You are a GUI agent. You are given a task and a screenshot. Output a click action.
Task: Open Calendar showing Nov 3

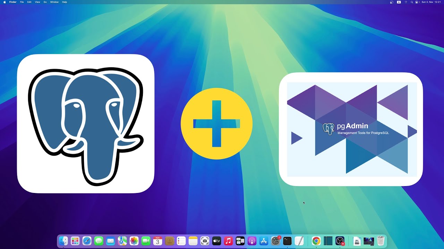pos(157,241)
